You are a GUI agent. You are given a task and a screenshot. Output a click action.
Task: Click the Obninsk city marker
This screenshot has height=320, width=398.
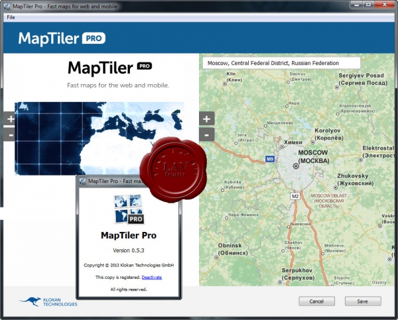click(216, 257)
